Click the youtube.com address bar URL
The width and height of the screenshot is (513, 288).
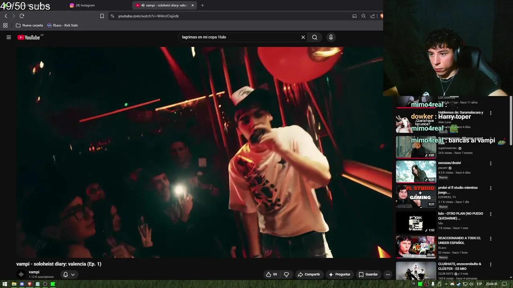tap(148, 16)
